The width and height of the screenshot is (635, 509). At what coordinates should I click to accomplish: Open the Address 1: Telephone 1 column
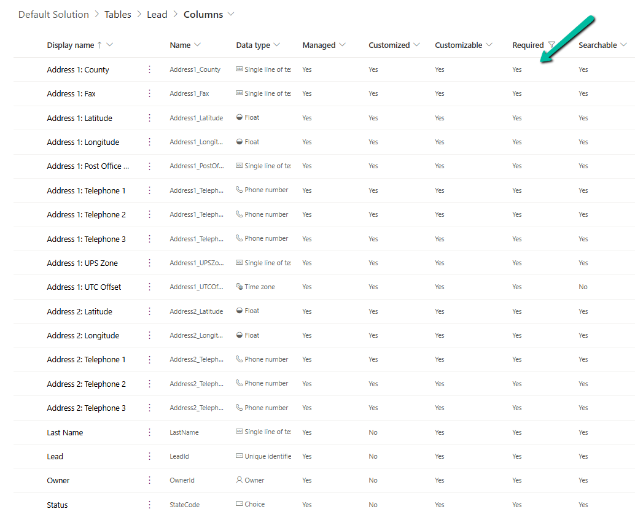(86, 190)
